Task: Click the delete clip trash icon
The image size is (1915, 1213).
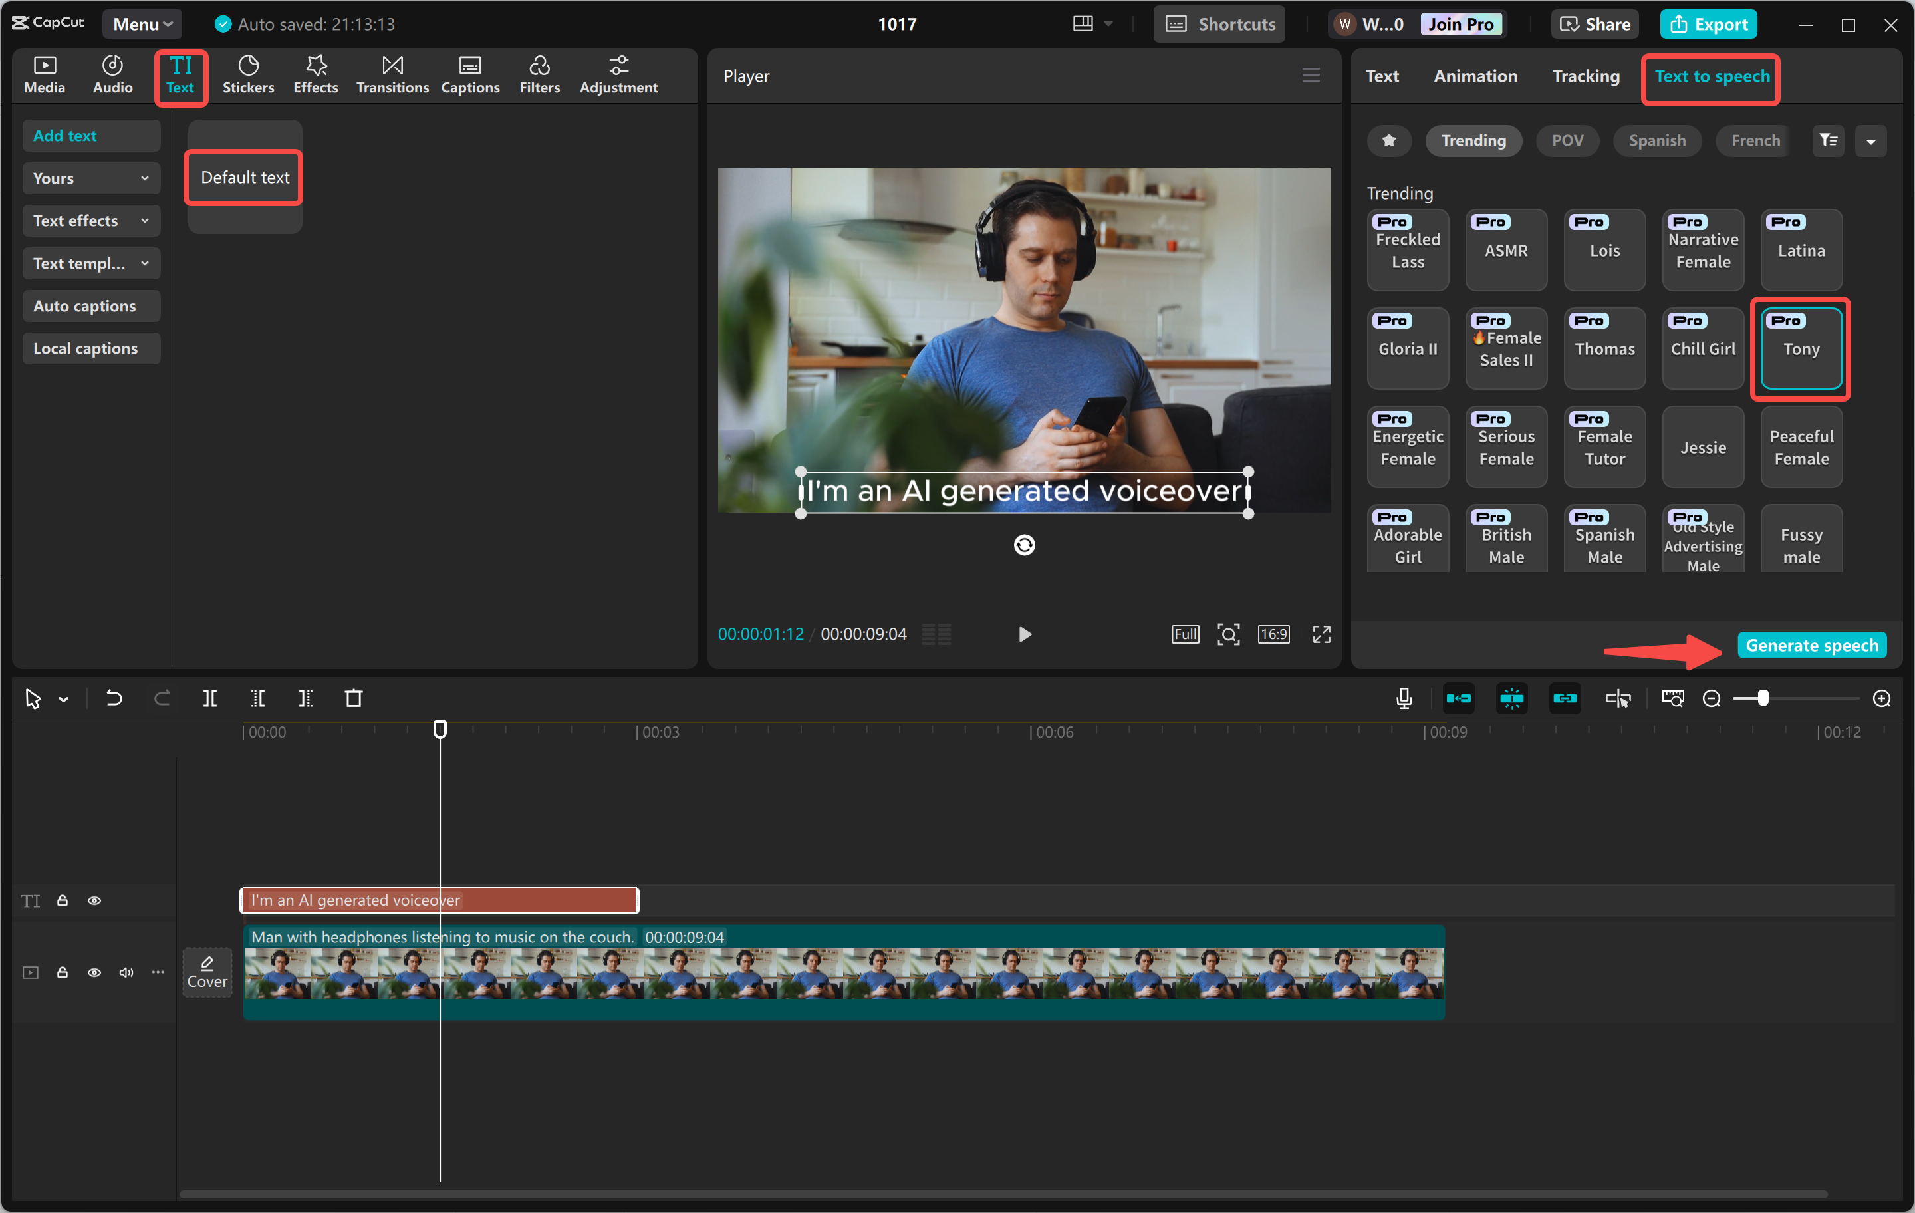Action: tap(354, 698)
